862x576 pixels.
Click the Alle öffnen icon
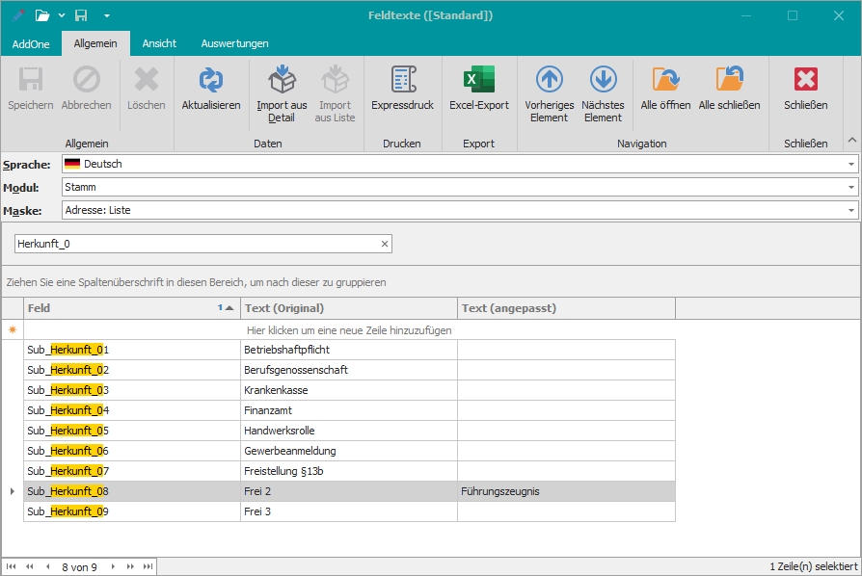665,80
